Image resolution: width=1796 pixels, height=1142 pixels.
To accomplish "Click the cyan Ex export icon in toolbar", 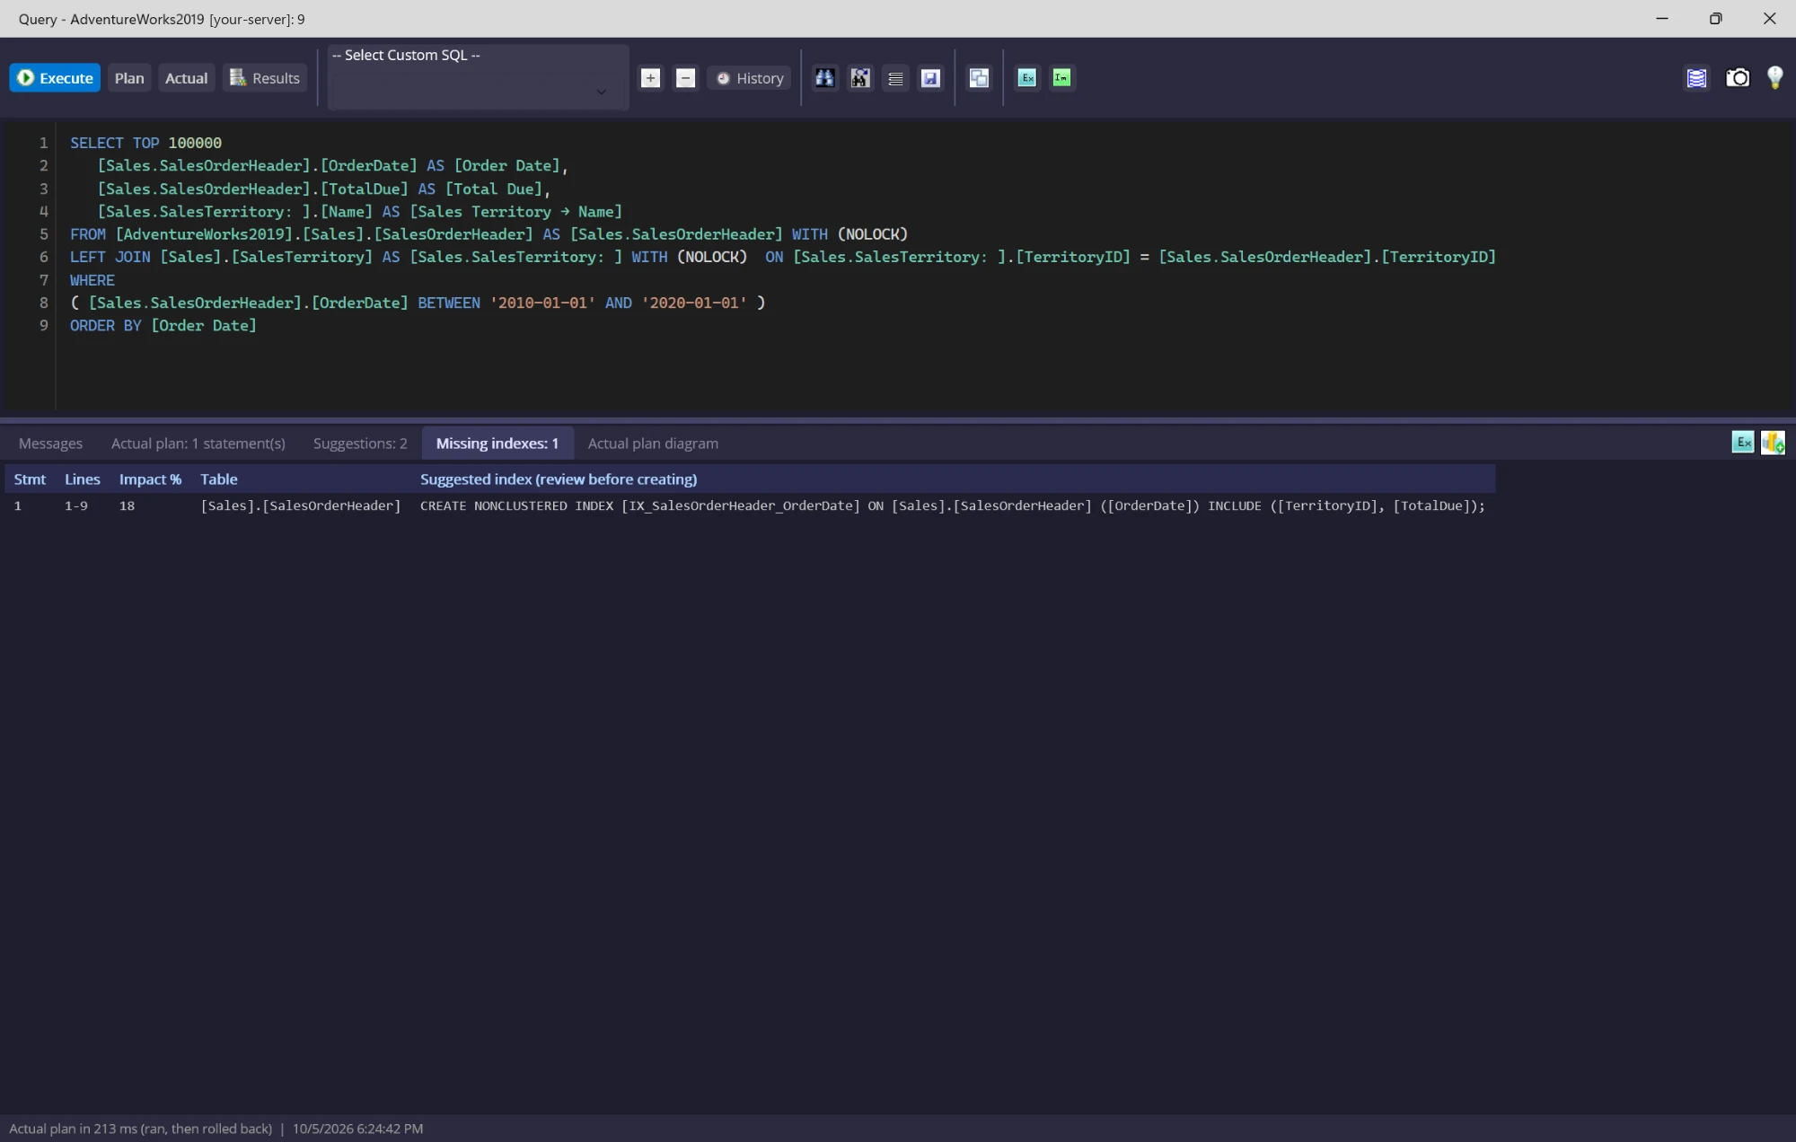I will tap(1027, 78).
